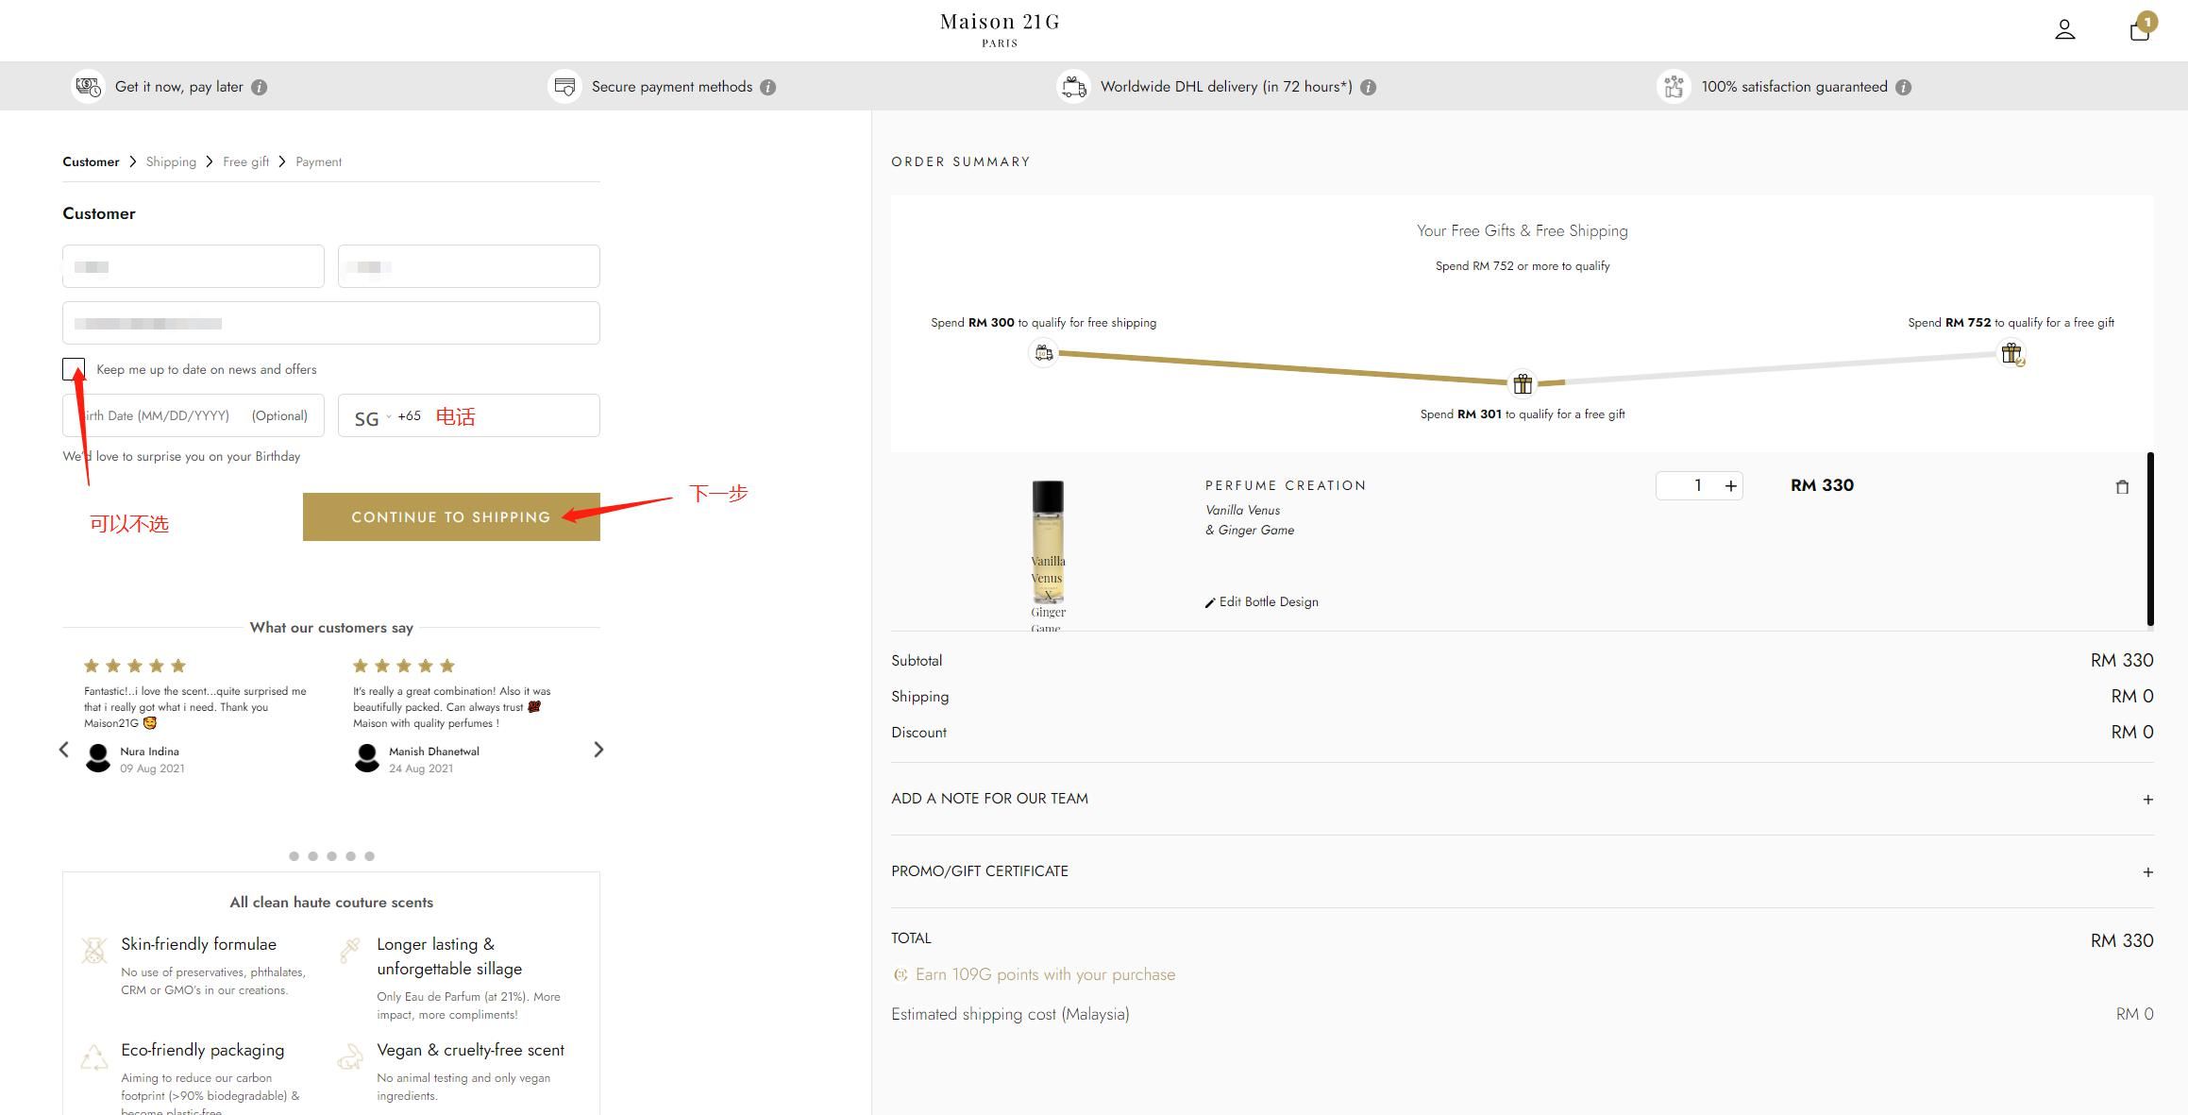
Task: Tick the news and offers checkbox
Action: tap(74, 369)
